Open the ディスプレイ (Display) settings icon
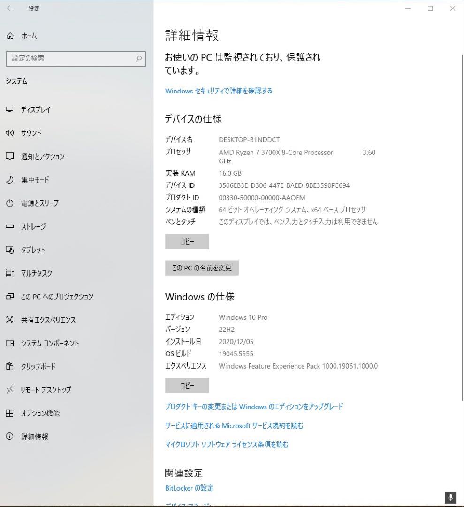 (x=10, y=109)
